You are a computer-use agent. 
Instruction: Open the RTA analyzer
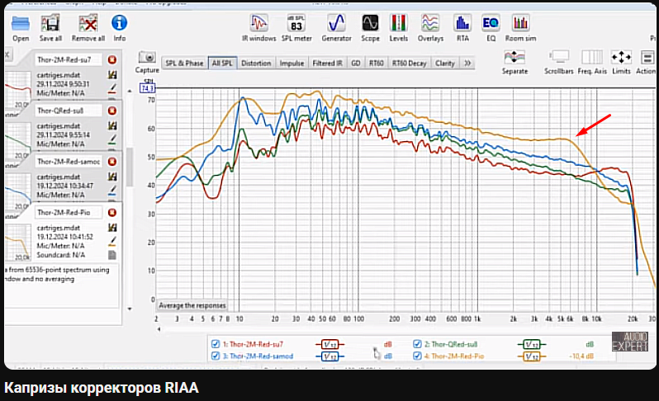tap(462, 23)
